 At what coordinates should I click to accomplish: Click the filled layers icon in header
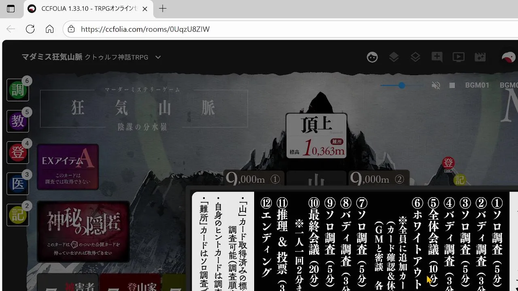(394, 57)
